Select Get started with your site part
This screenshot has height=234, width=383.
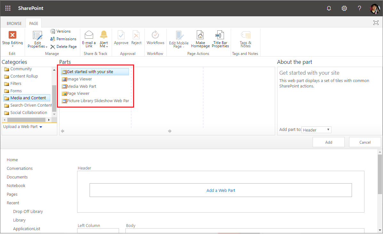(x=95, y=72)
